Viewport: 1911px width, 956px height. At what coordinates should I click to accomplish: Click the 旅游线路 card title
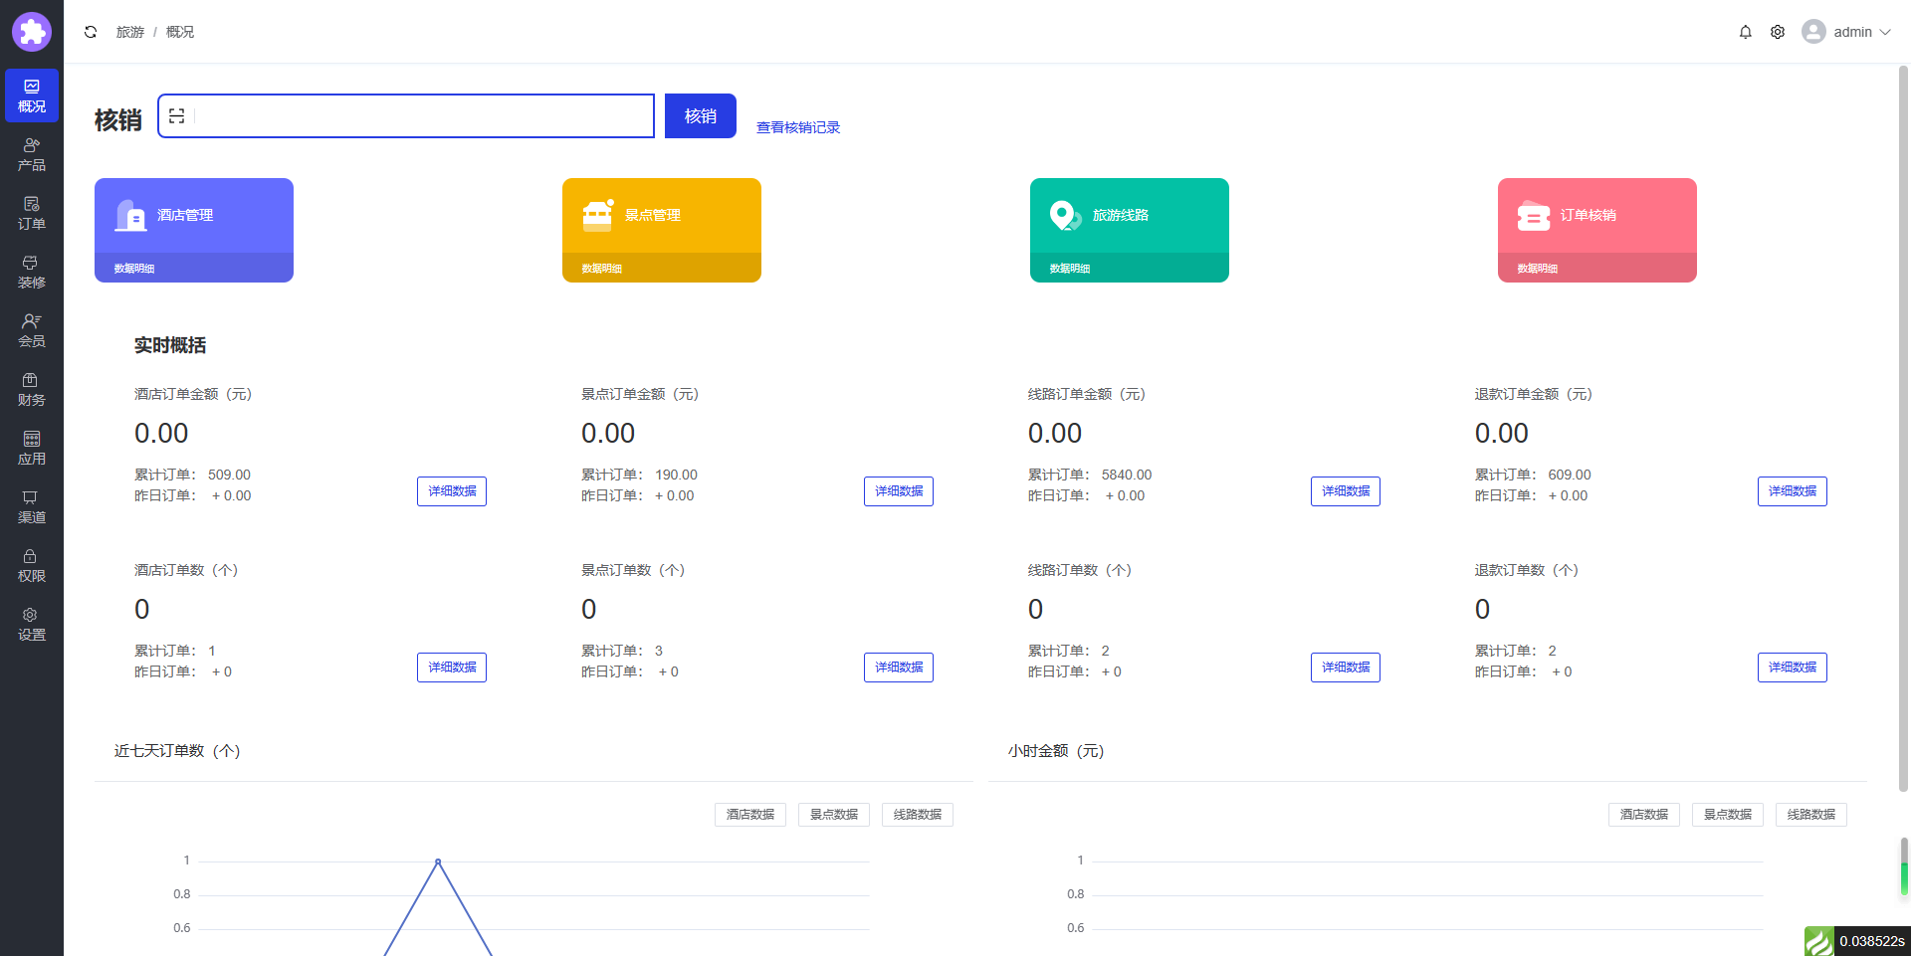1121,215
